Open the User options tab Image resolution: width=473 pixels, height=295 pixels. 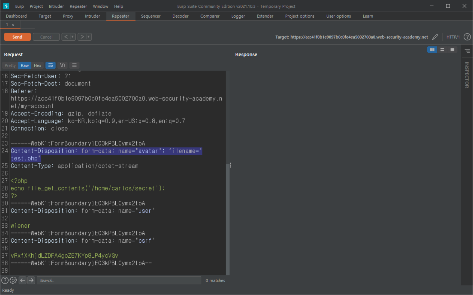click(339, 16)
